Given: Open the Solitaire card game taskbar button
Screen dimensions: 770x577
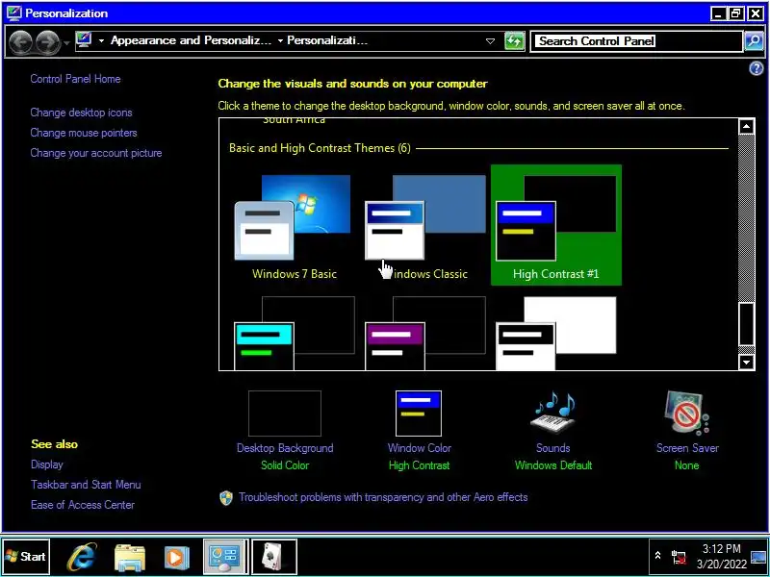Looking at the screenshot, I should click(x=274, y=557).
